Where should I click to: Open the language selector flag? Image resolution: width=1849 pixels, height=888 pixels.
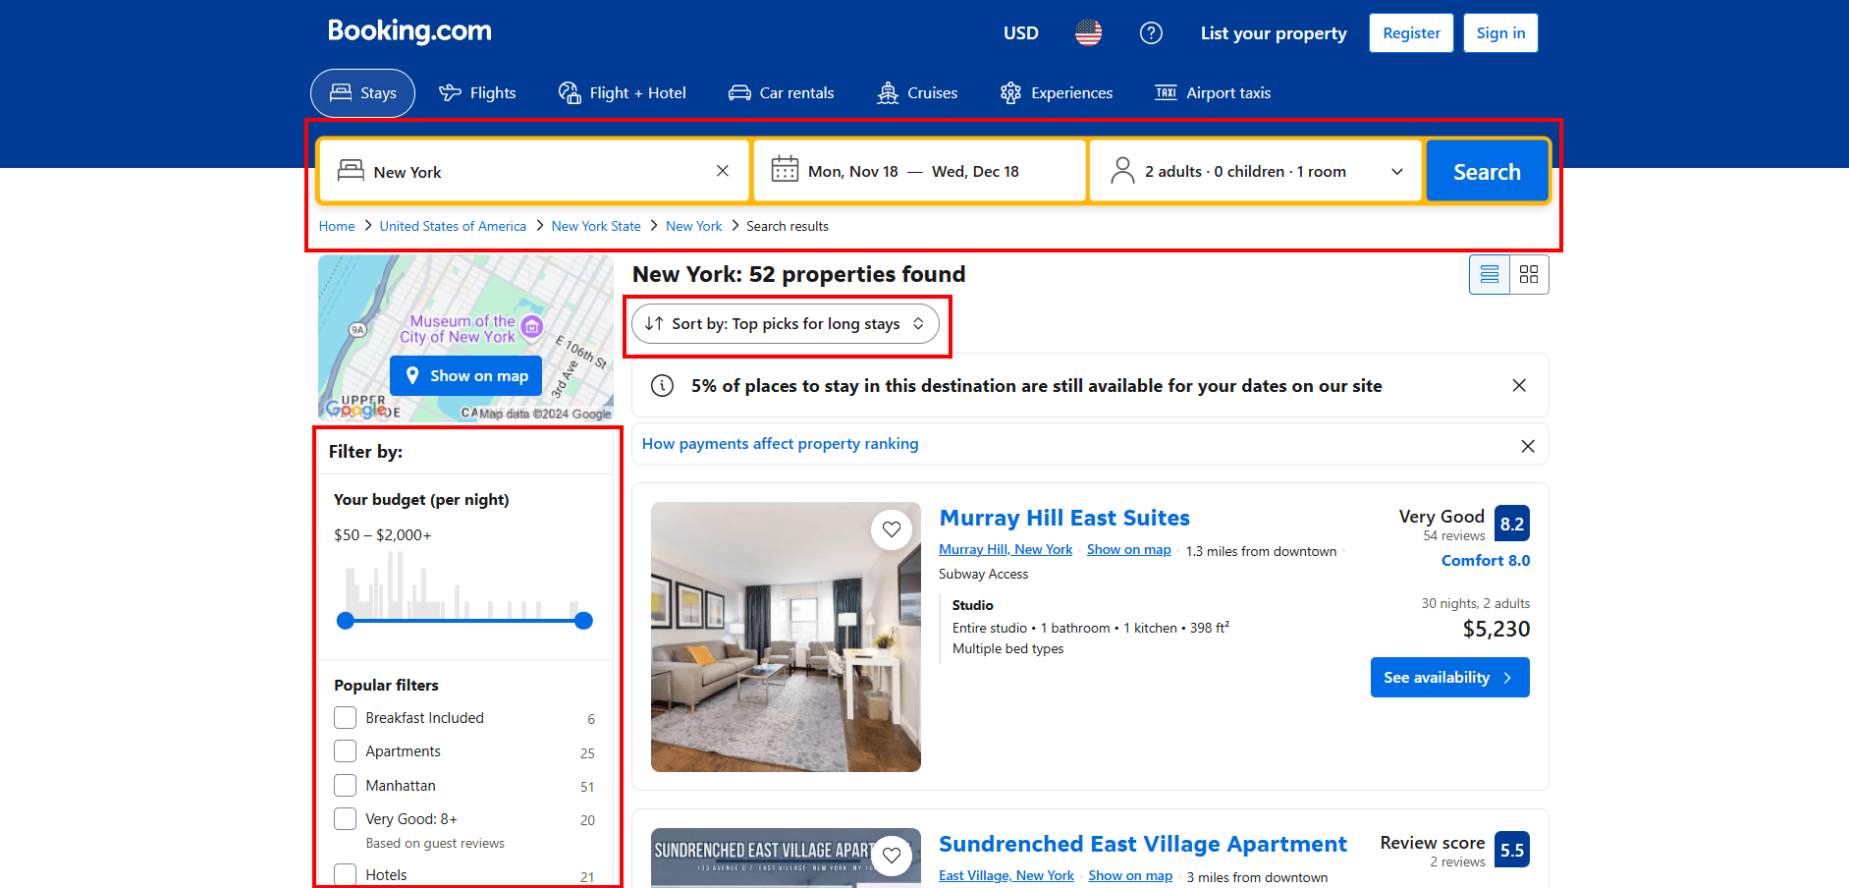[x=1087, y=32]
